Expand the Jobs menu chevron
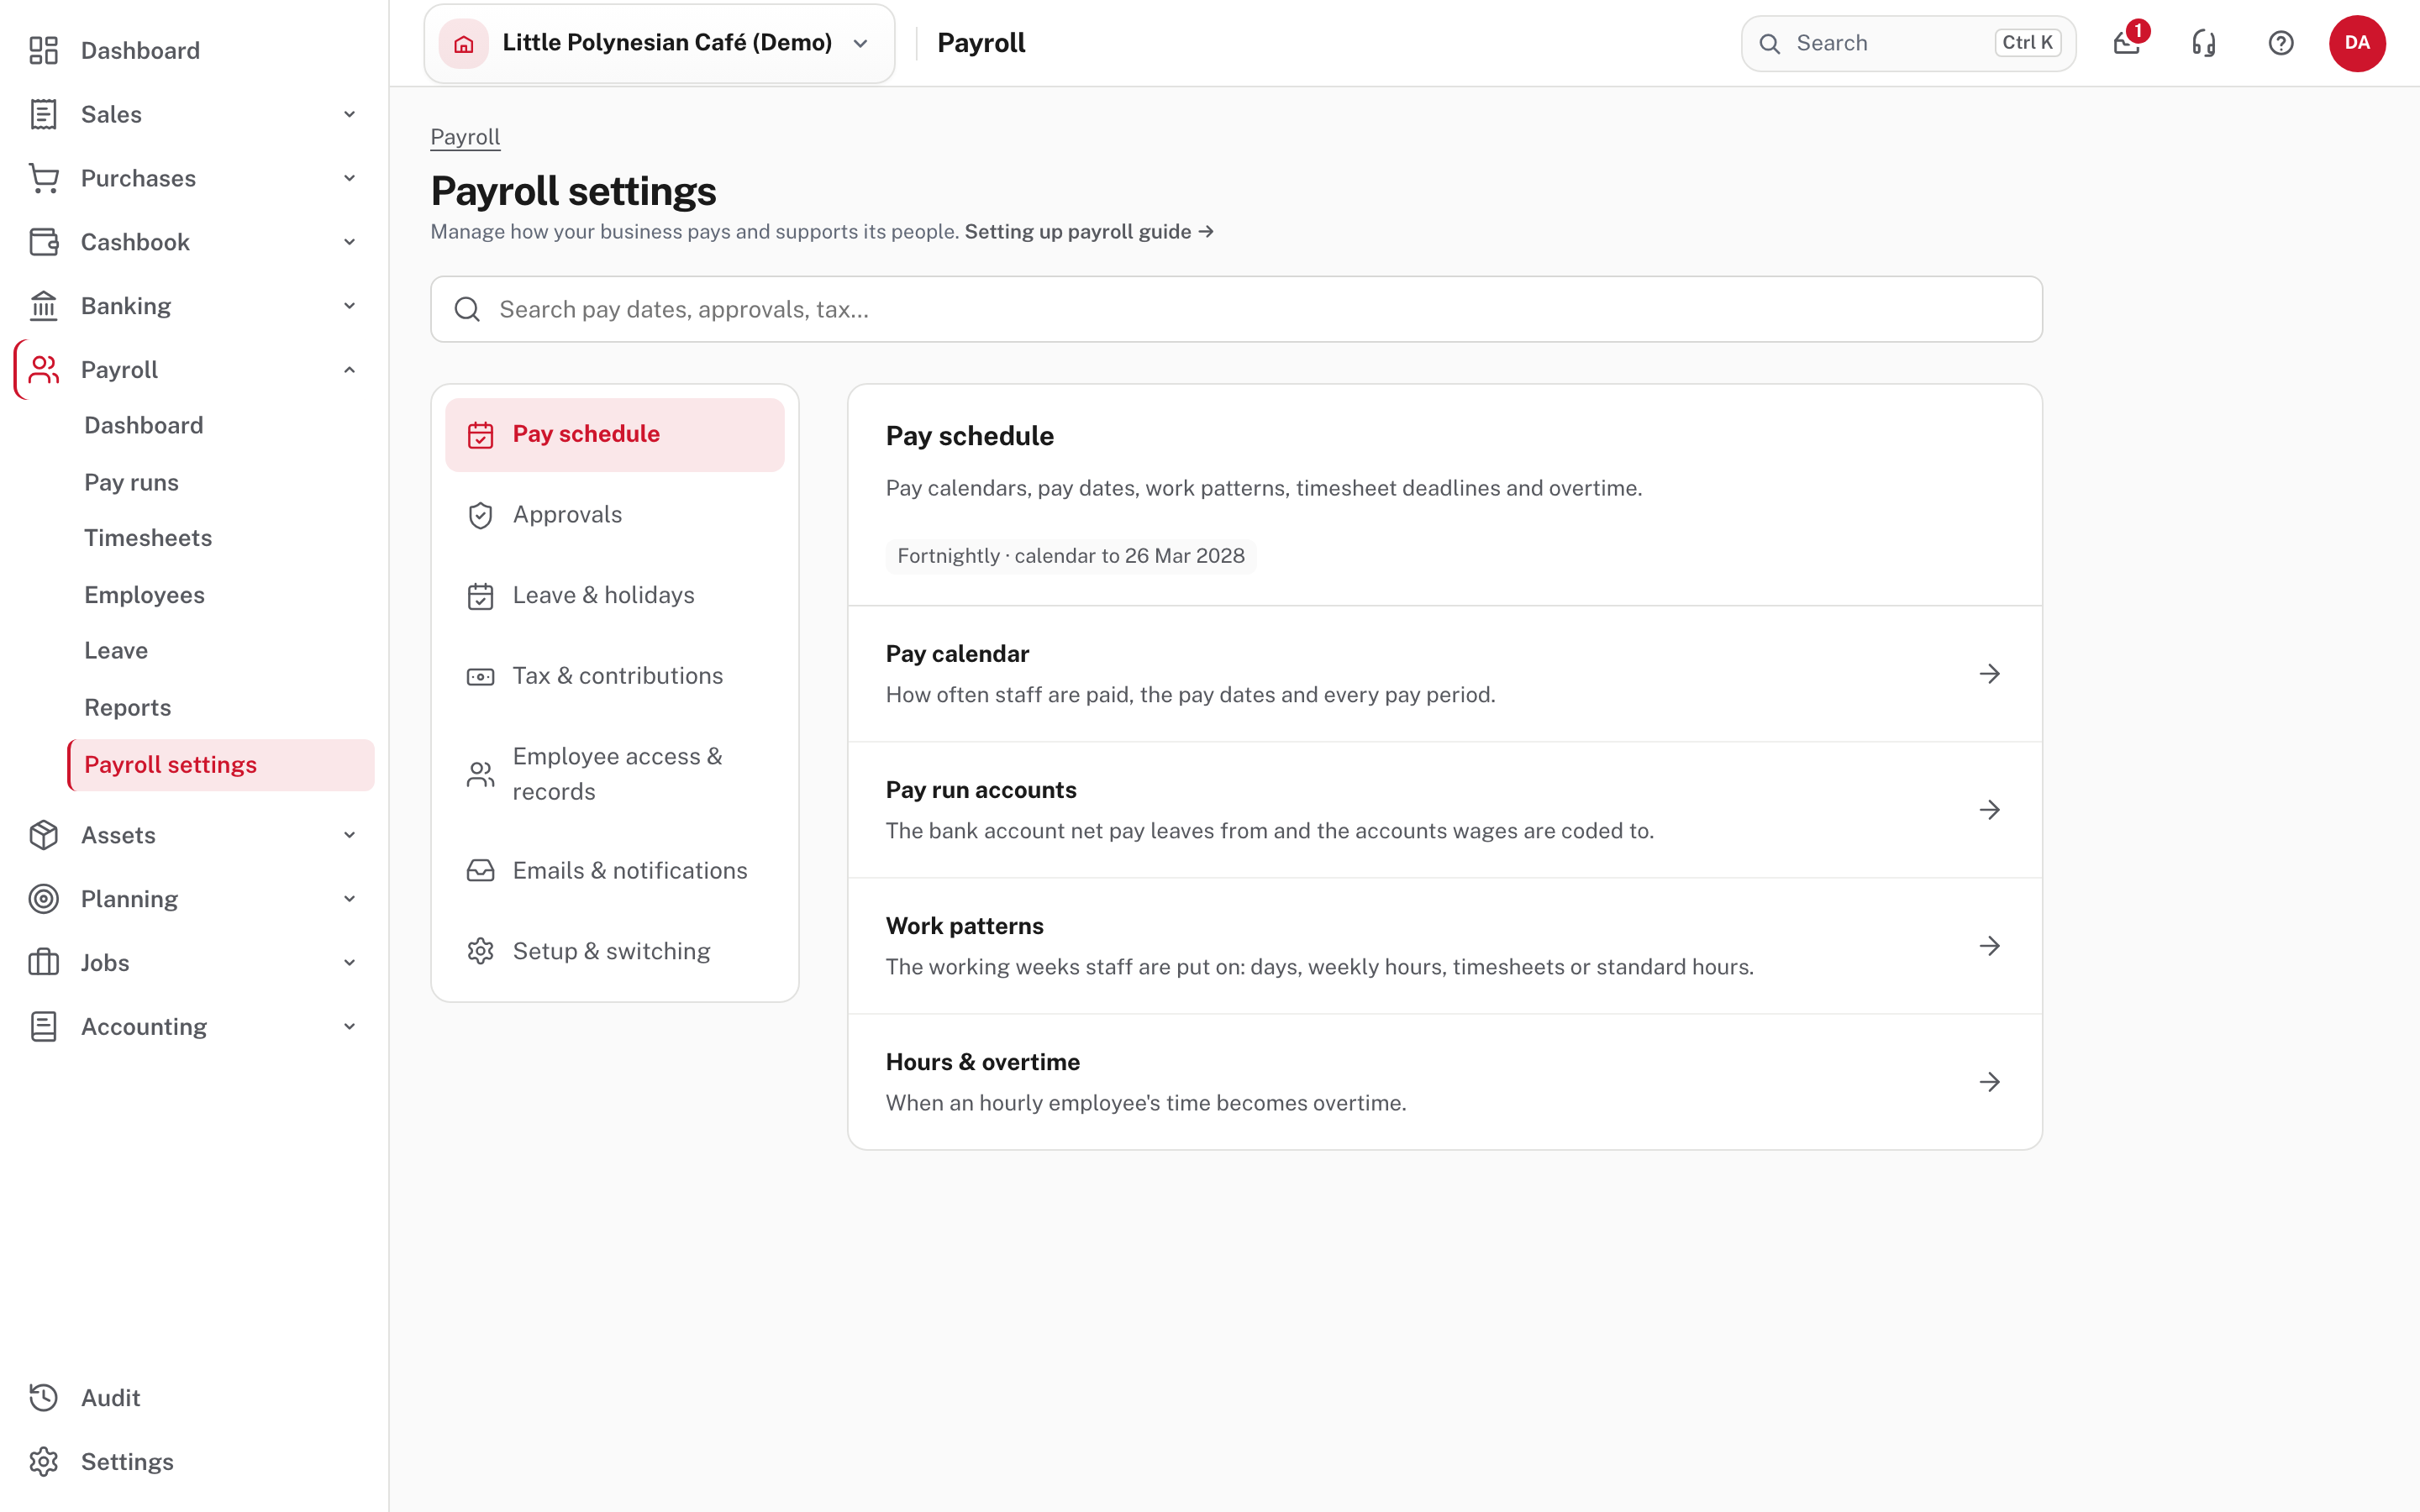 coord(349,963)
